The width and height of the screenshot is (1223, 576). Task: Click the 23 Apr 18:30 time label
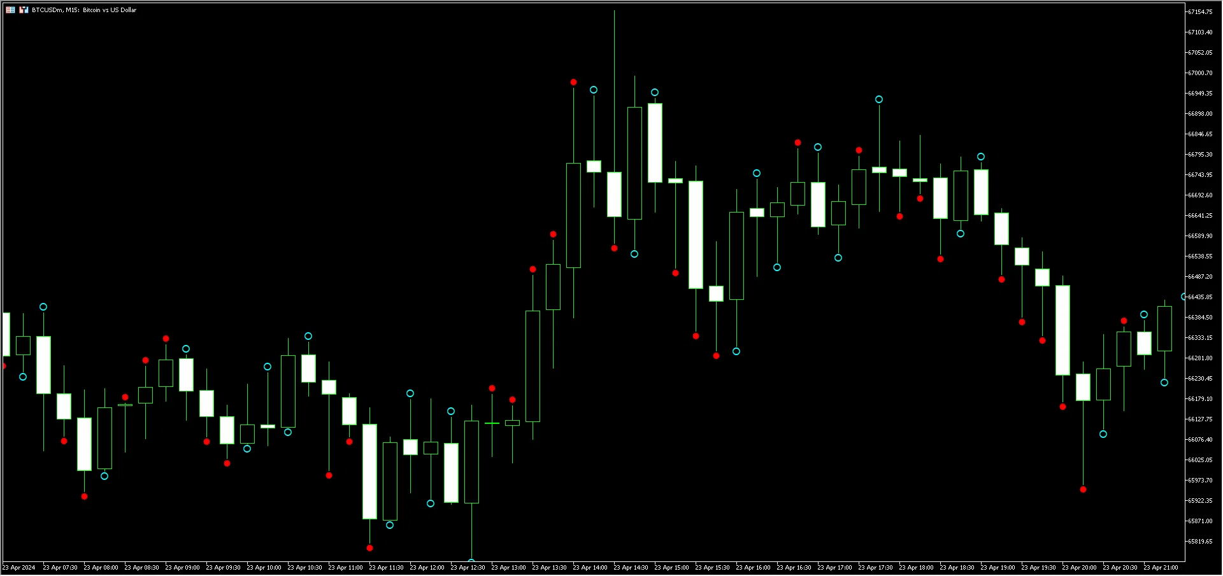tap(957, 568)
